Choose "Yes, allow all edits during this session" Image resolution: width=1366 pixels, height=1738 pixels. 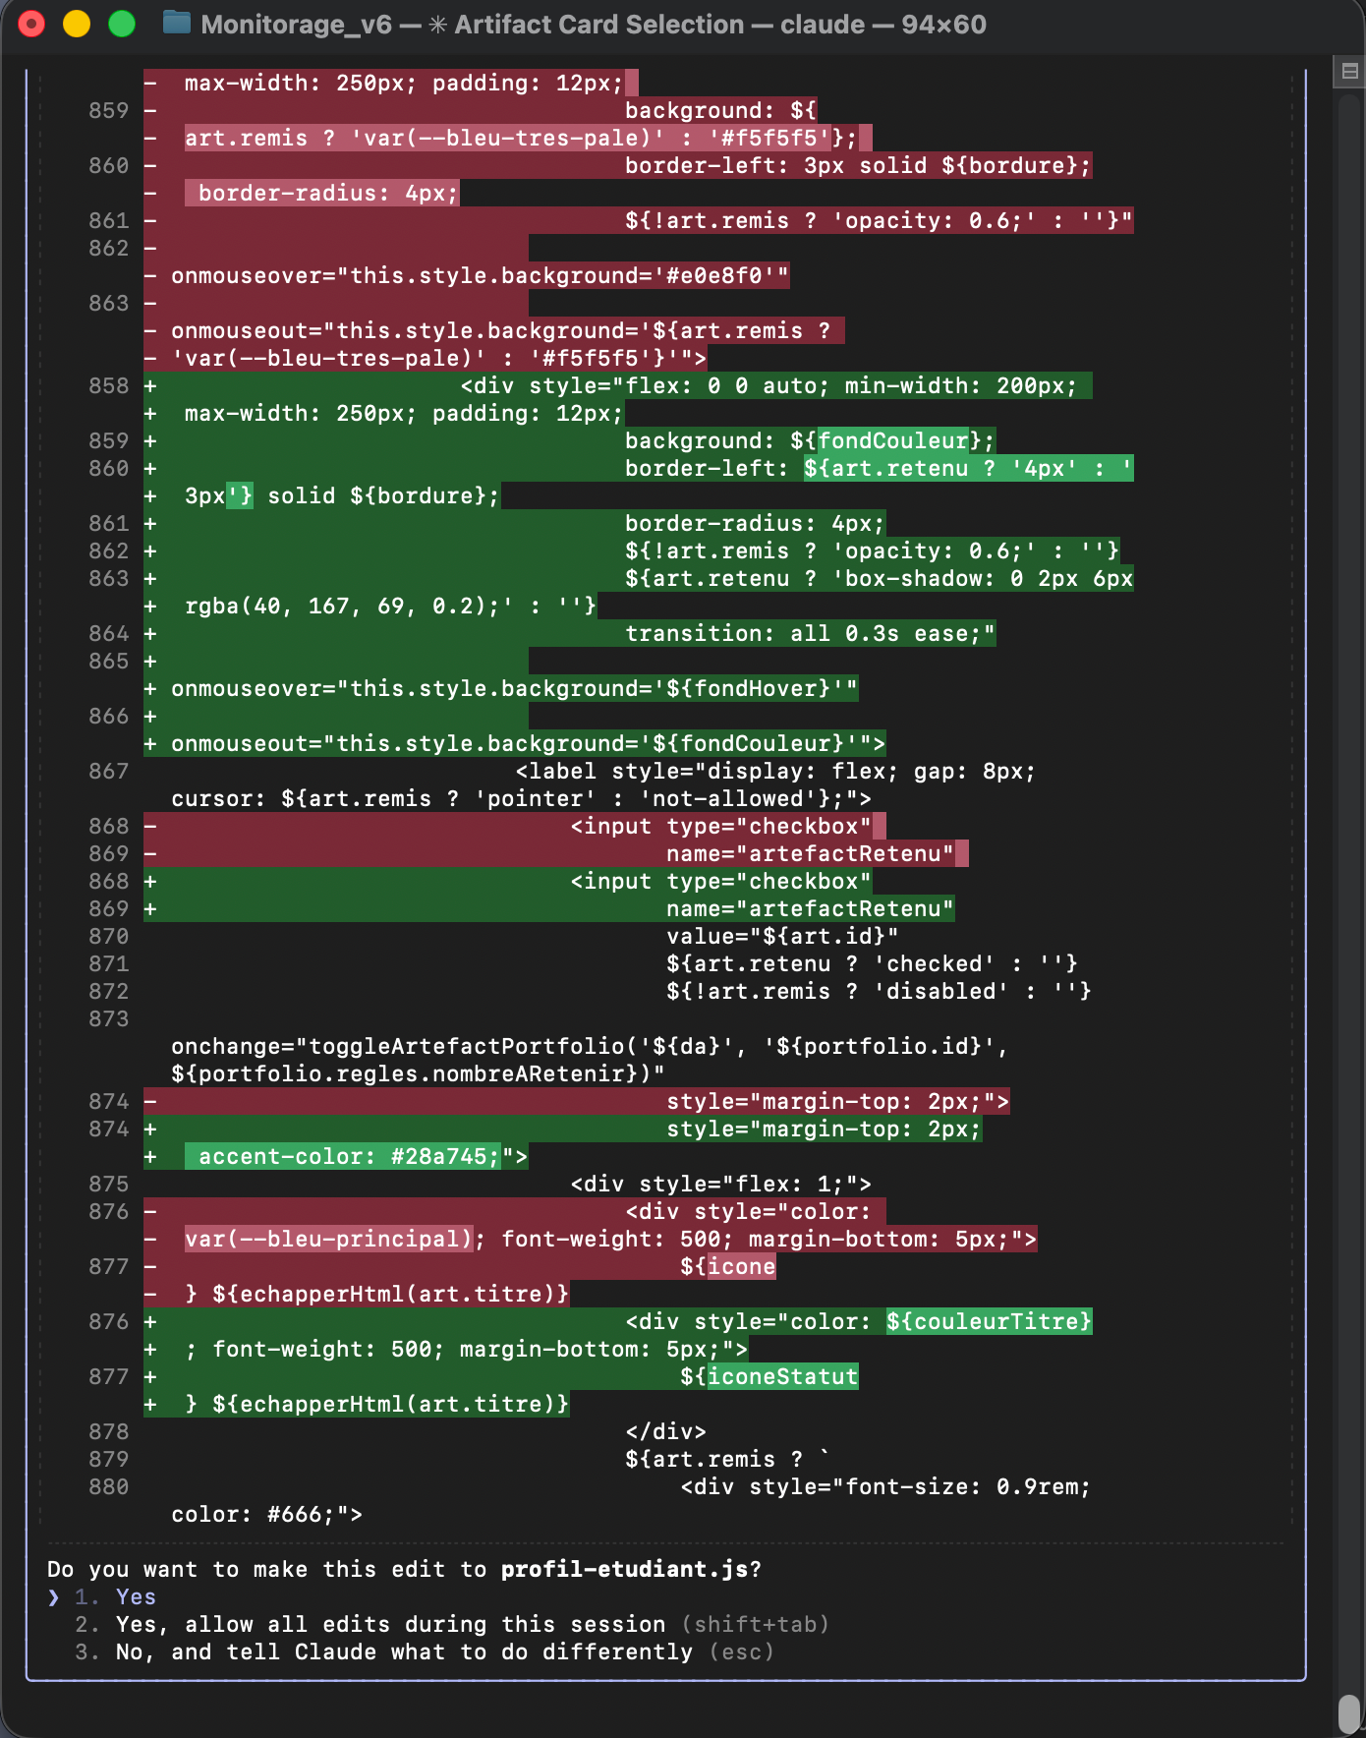(390, 1625)
